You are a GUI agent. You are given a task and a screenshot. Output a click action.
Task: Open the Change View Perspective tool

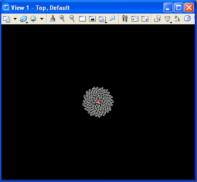[168, 19]
